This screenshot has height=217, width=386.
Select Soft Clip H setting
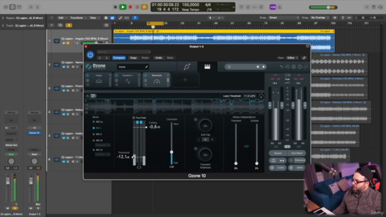tap(212, 139)
